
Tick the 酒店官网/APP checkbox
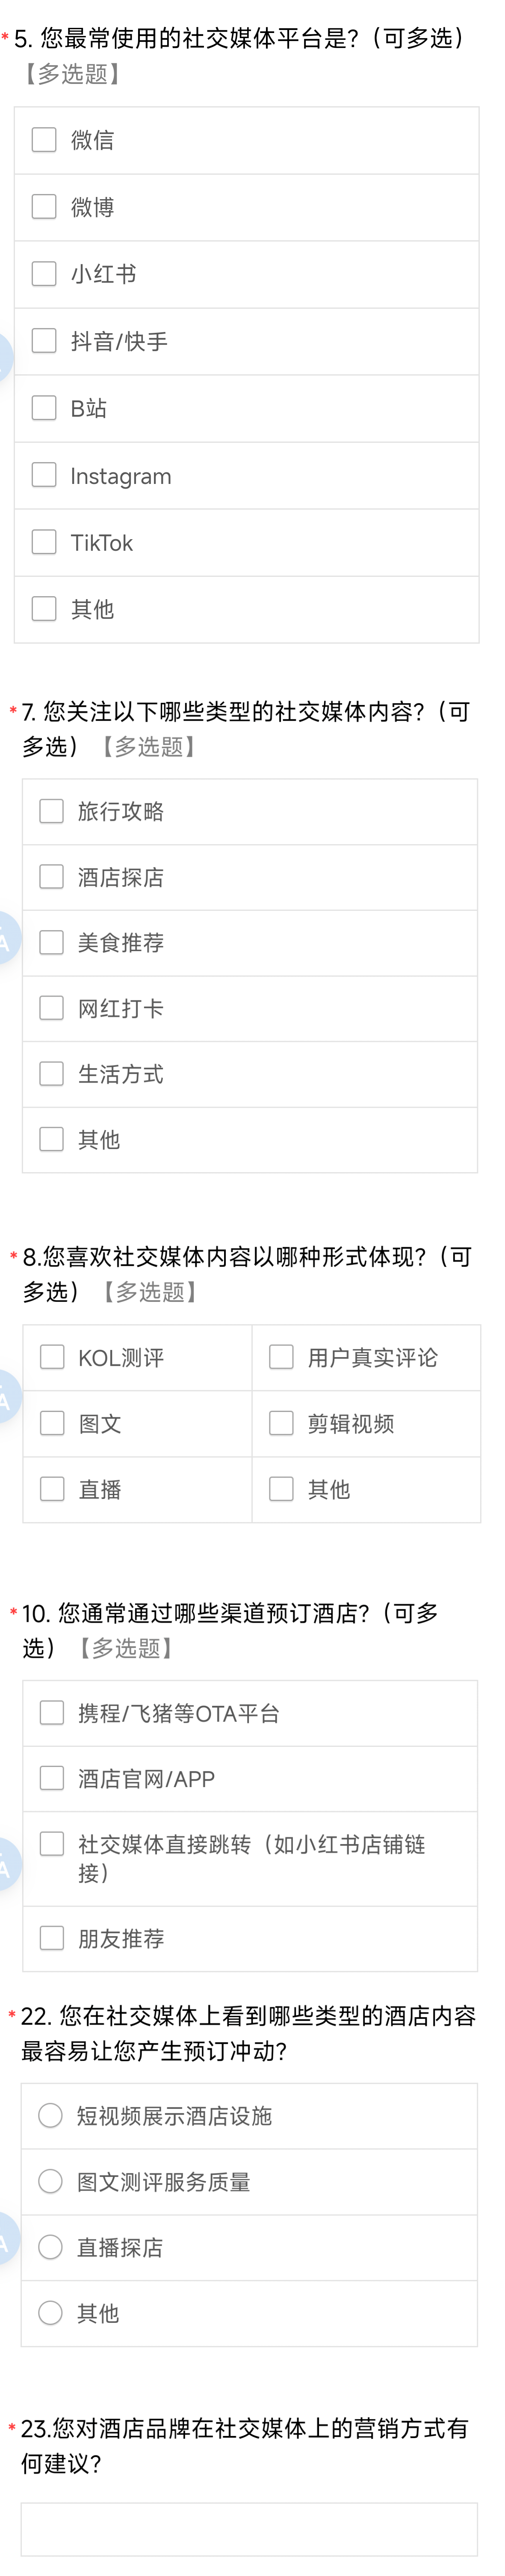point(52,1778)
